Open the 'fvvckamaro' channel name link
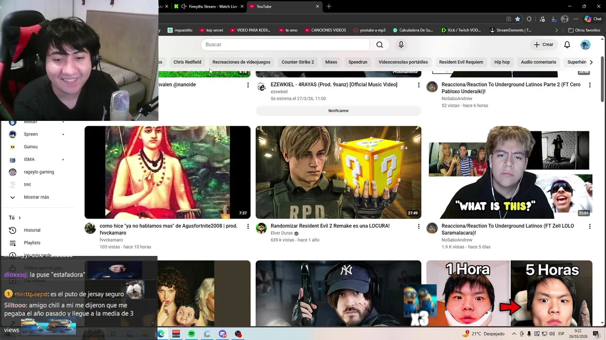 pyautogui.click(x=111, y=240)
